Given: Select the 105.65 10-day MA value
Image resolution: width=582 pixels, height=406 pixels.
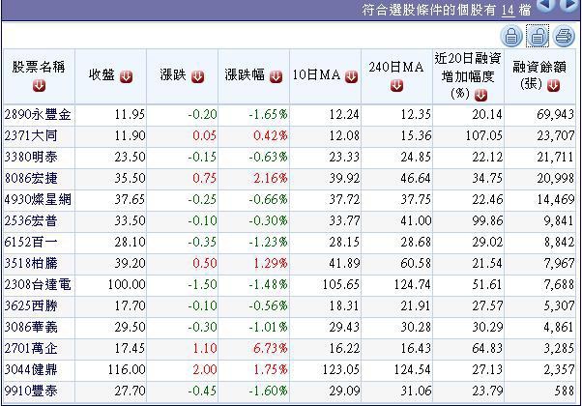Looking at the screenshot, I should point(341,284).
